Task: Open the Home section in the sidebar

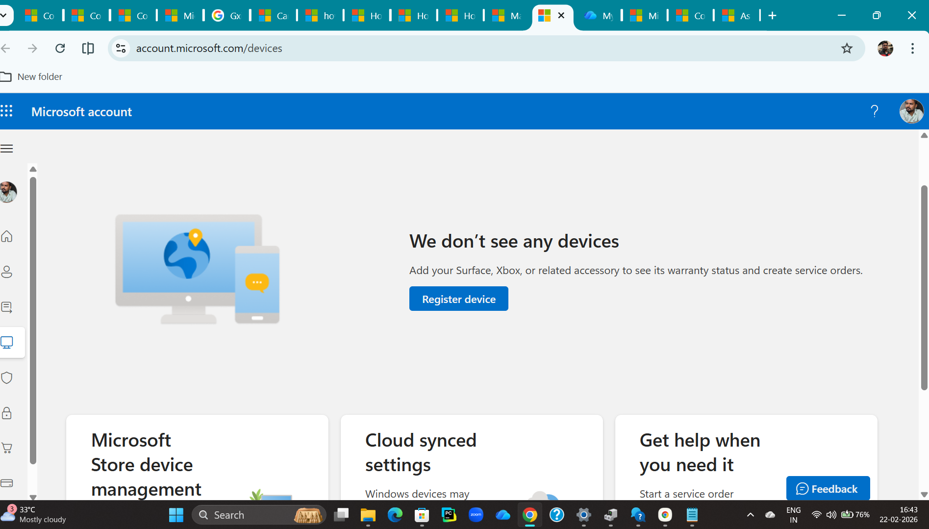Action: click(7, 236)
